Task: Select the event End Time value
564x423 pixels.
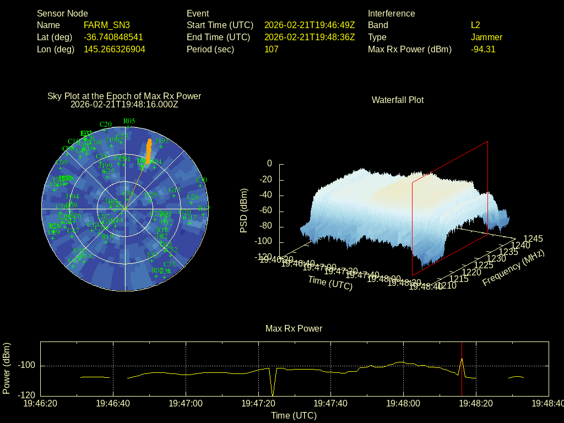Action: click(x=310, y=37)
